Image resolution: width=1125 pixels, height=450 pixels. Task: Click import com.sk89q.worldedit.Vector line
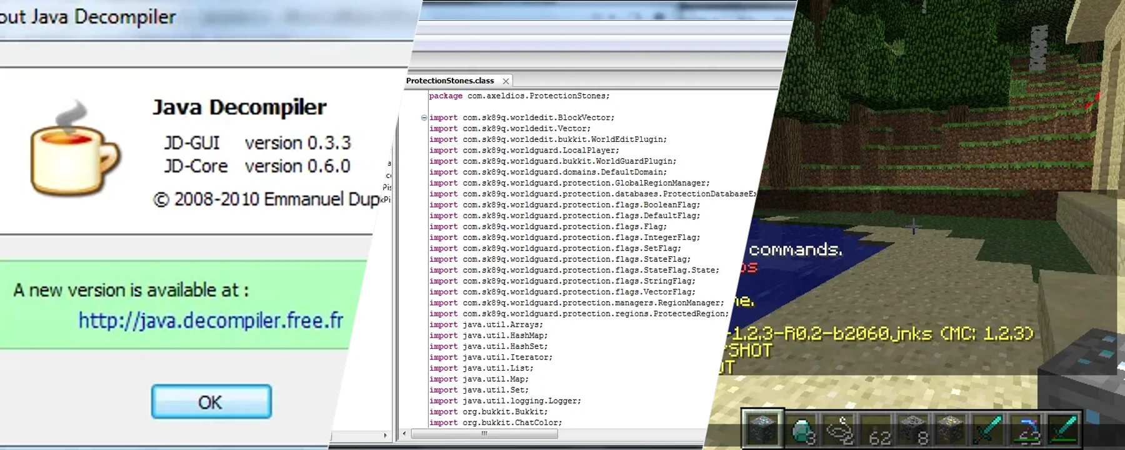click(x=510, y=129)
